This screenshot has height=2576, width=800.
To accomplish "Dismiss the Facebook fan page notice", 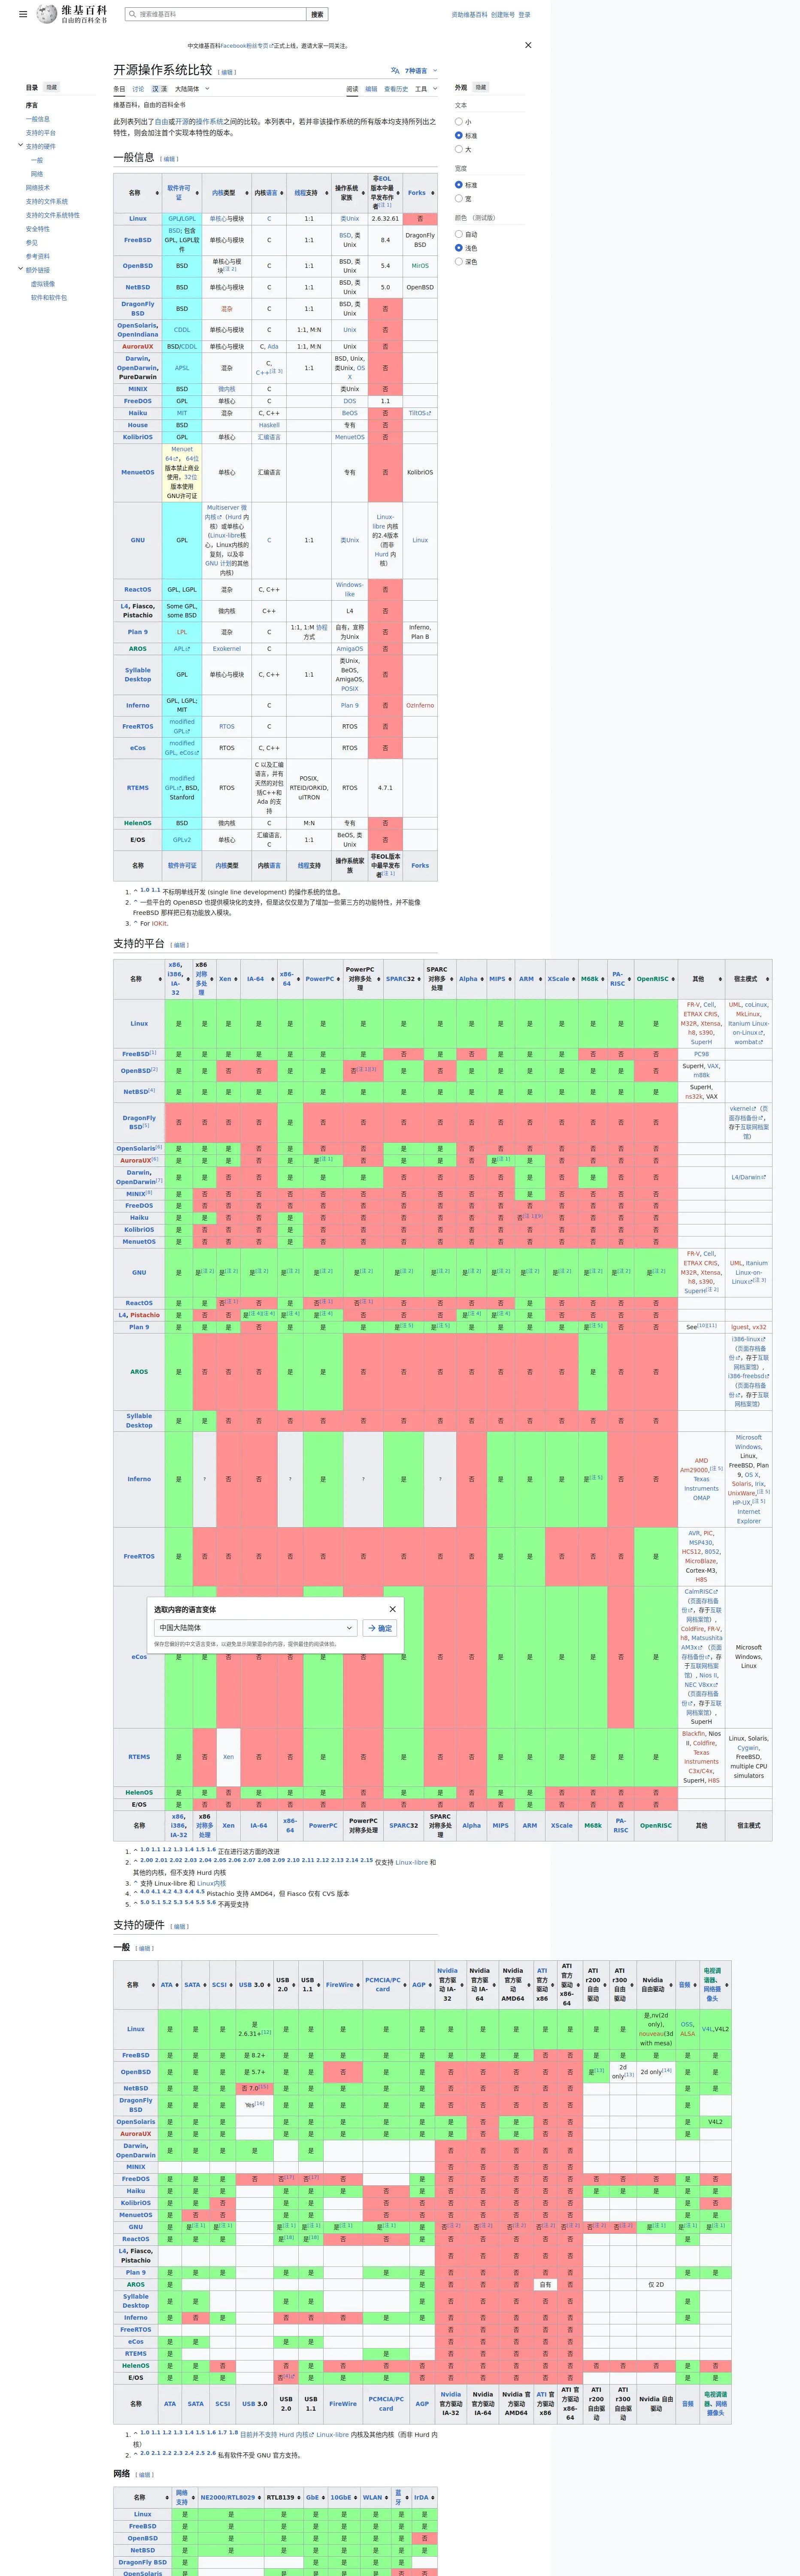I will pyautogui.click(x=528, y=45).
